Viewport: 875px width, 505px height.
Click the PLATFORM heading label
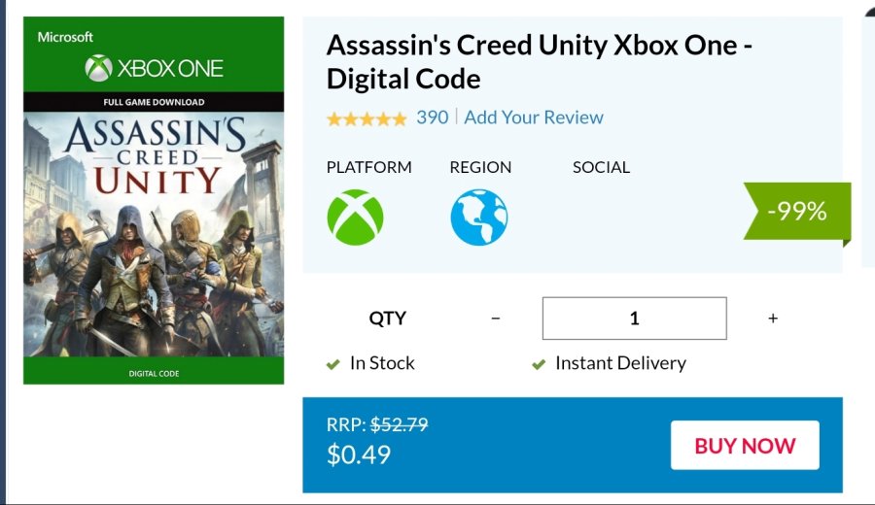click(368, 167)
